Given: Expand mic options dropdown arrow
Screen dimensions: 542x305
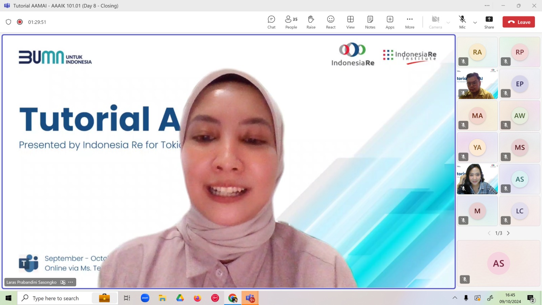Looking at the screenshot, I should (x=475, y=23).
